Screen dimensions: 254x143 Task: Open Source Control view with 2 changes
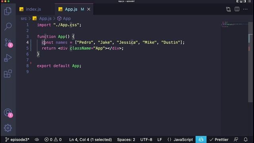(8, 43)
